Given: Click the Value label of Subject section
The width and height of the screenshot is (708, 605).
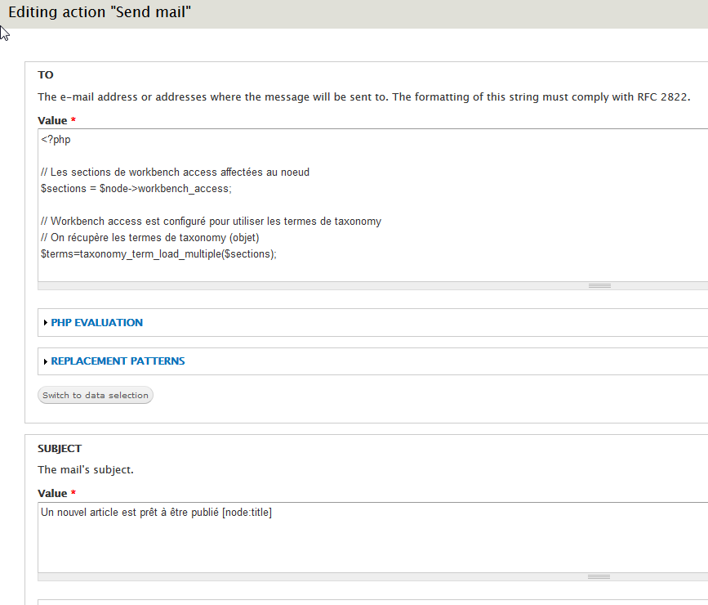Looking at the screenshot, I should pos(52,493).
